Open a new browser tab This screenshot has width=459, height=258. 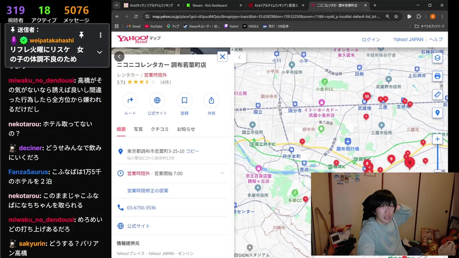375,5
